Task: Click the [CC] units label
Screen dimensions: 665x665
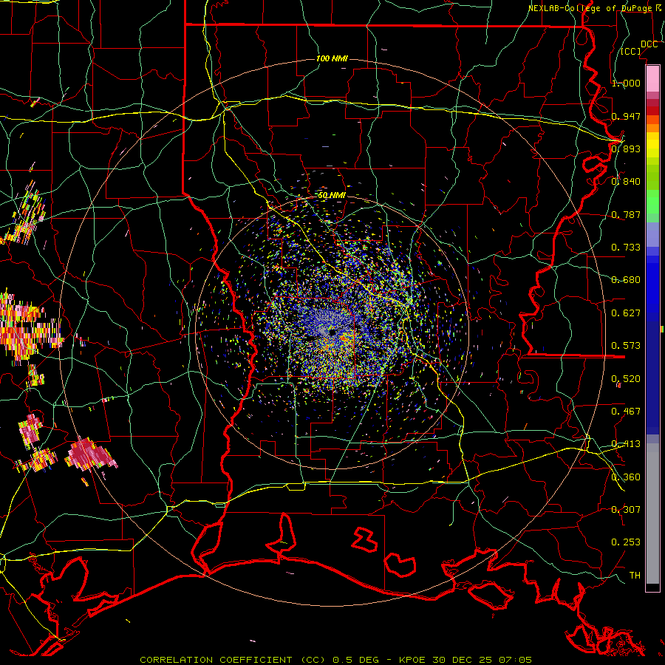Action: click(x=631, y=52)
